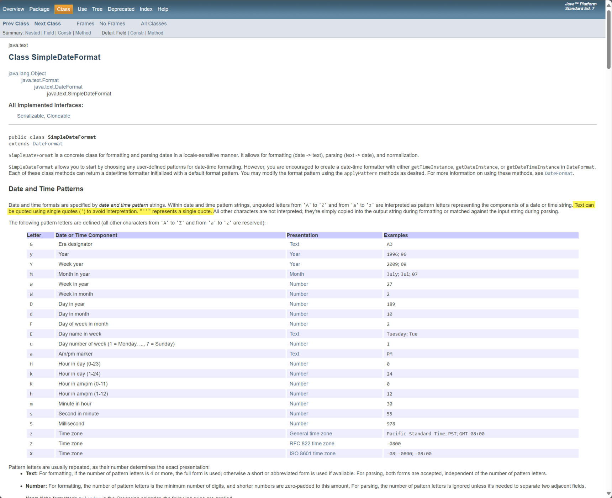Open Number link for Hour in day (1-24)
This screenshot has height=498, width=612.
pyautogui.click(x=299, y=374)
